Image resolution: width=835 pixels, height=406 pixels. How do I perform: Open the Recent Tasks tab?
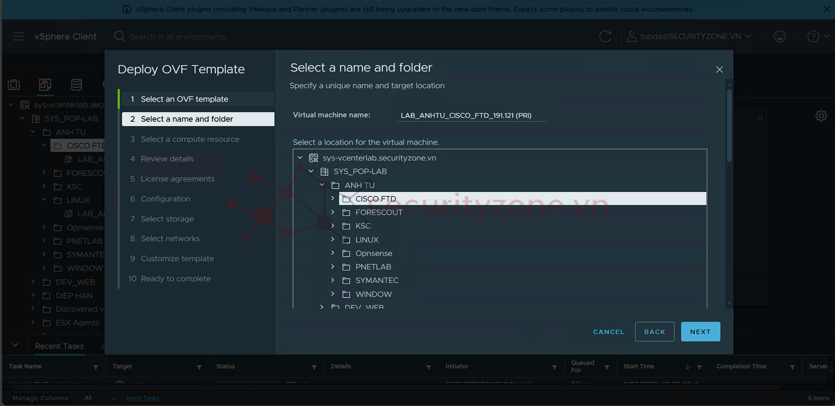[59, 346]
